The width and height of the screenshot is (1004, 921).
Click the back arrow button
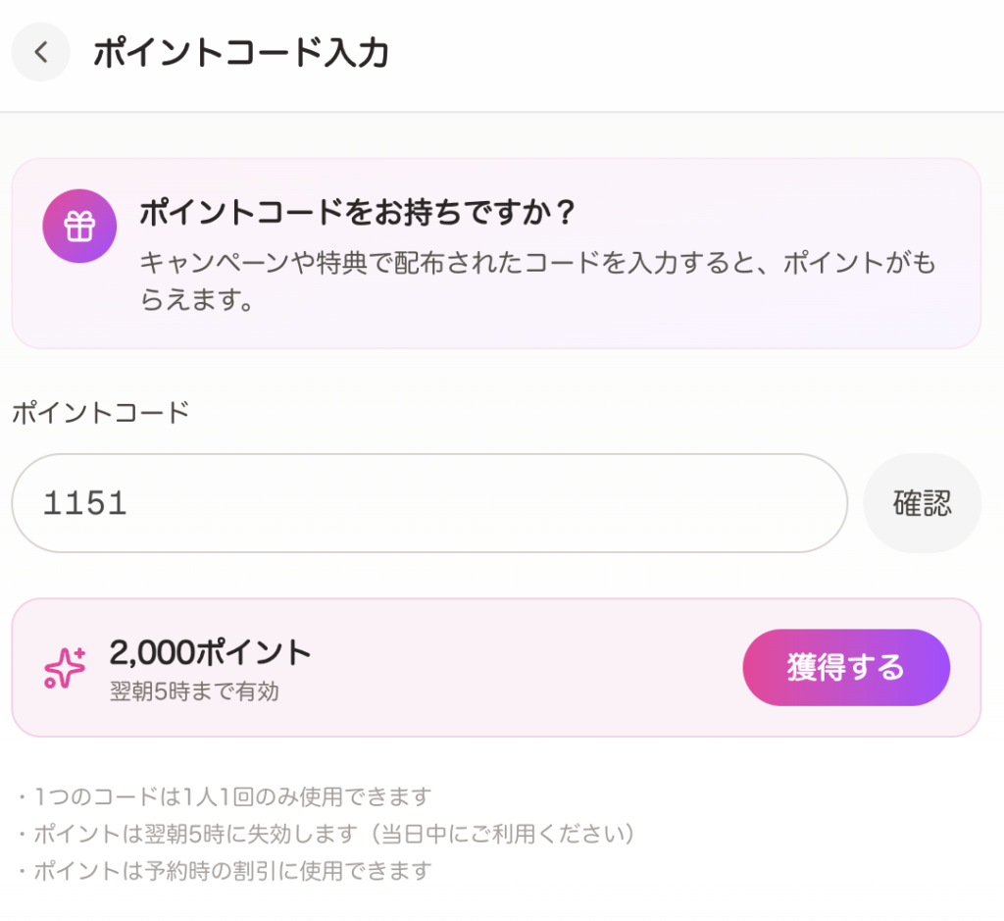(40, 52)
